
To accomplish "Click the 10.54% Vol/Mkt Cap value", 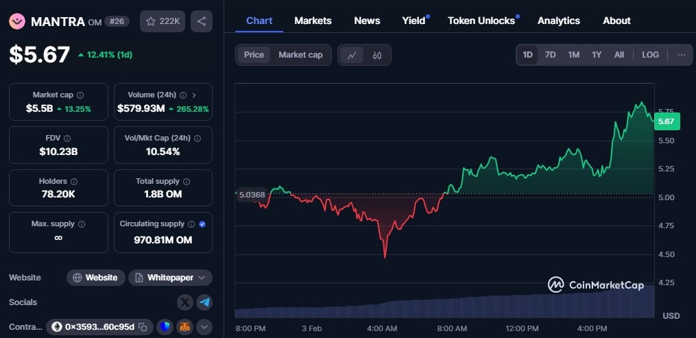I will (163, 152).
